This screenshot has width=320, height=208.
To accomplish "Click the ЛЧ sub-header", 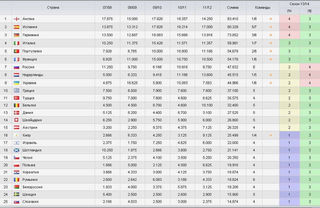I will click(x=289, y=11).
